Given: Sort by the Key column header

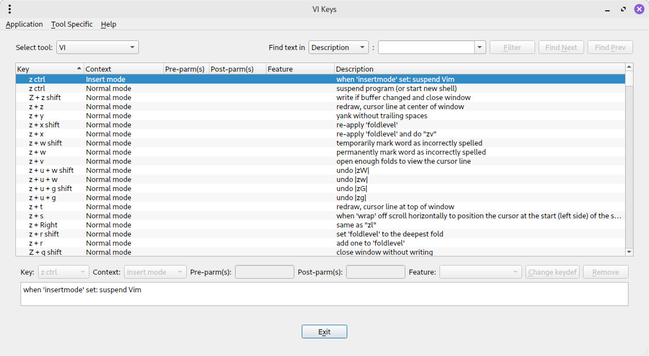Looking at the screenshot, I should 50,69.
